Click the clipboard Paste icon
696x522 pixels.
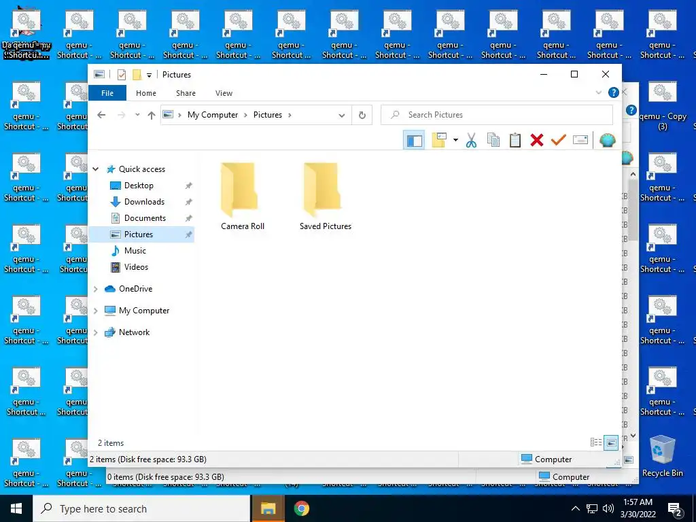[515, 140]
